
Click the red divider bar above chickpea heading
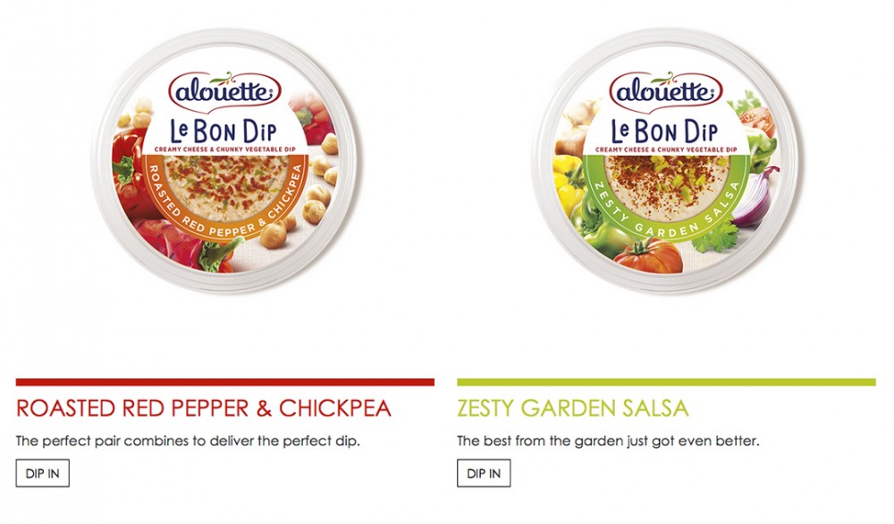click(x=225, y=382)
